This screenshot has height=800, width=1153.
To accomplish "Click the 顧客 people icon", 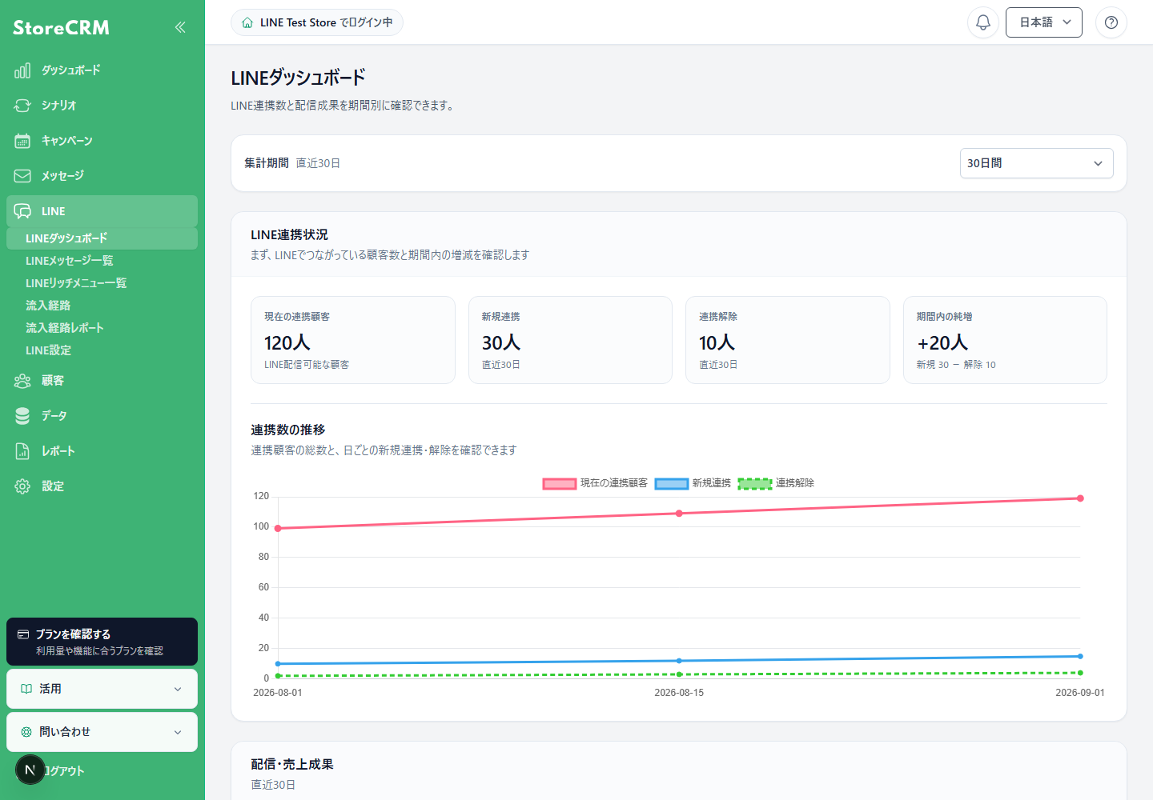I will [22, 381].
